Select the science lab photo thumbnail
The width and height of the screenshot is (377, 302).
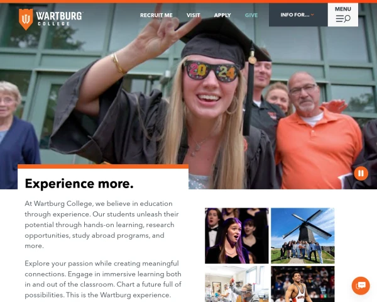237,284
